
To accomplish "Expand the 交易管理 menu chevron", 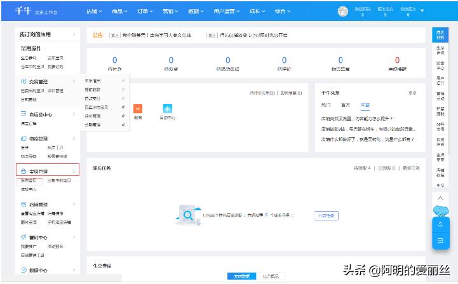I will (x=74, y=81).
